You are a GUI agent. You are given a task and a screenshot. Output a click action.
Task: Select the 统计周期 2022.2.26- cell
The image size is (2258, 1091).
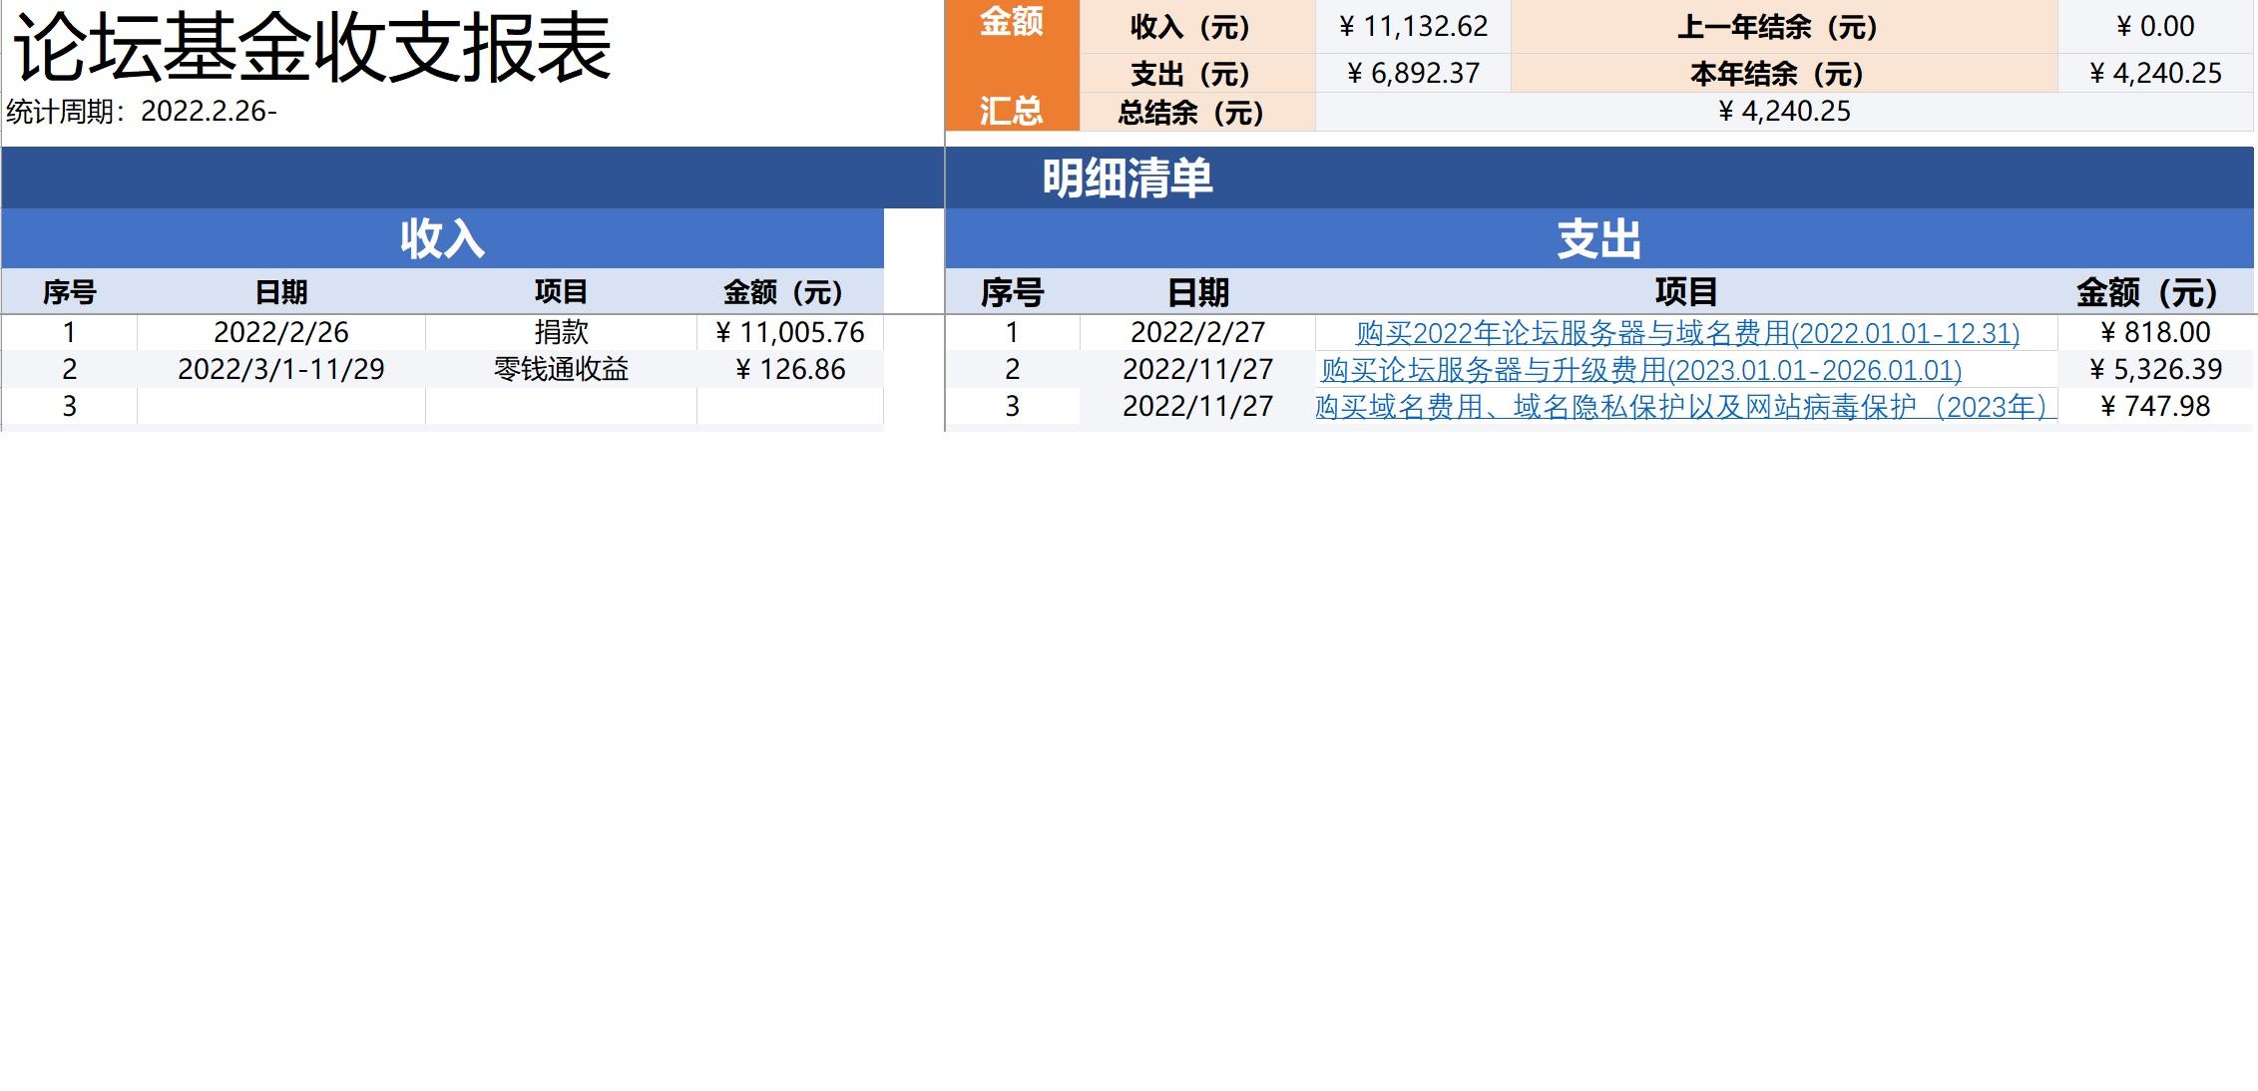(142, 112)
